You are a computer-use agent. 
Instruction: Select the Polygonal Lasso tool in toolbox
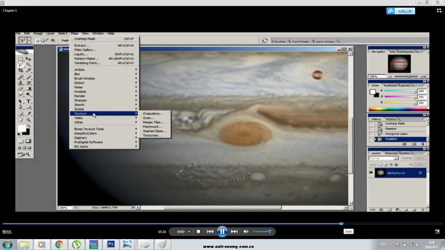(21, 65)
